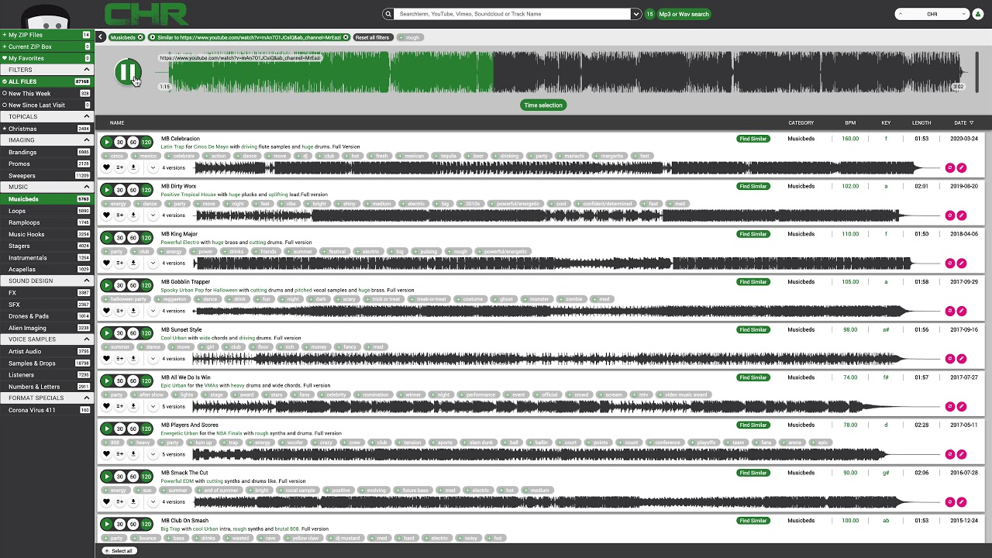Open the Drones & Pads category
992x558 pixels.
(46, 316)
